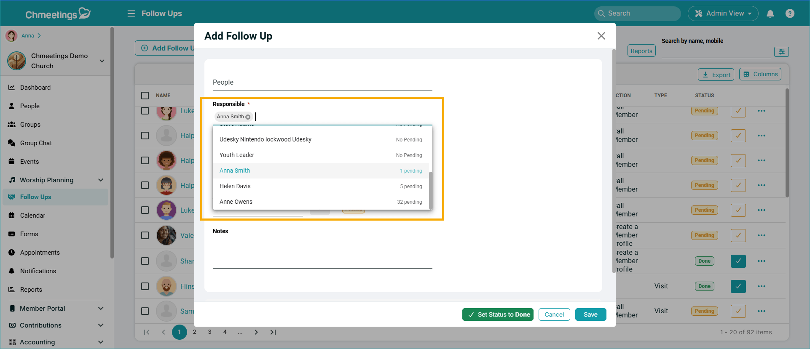Check the row checkbox for Sam
810x349 pixels.
tap(145, 311)
